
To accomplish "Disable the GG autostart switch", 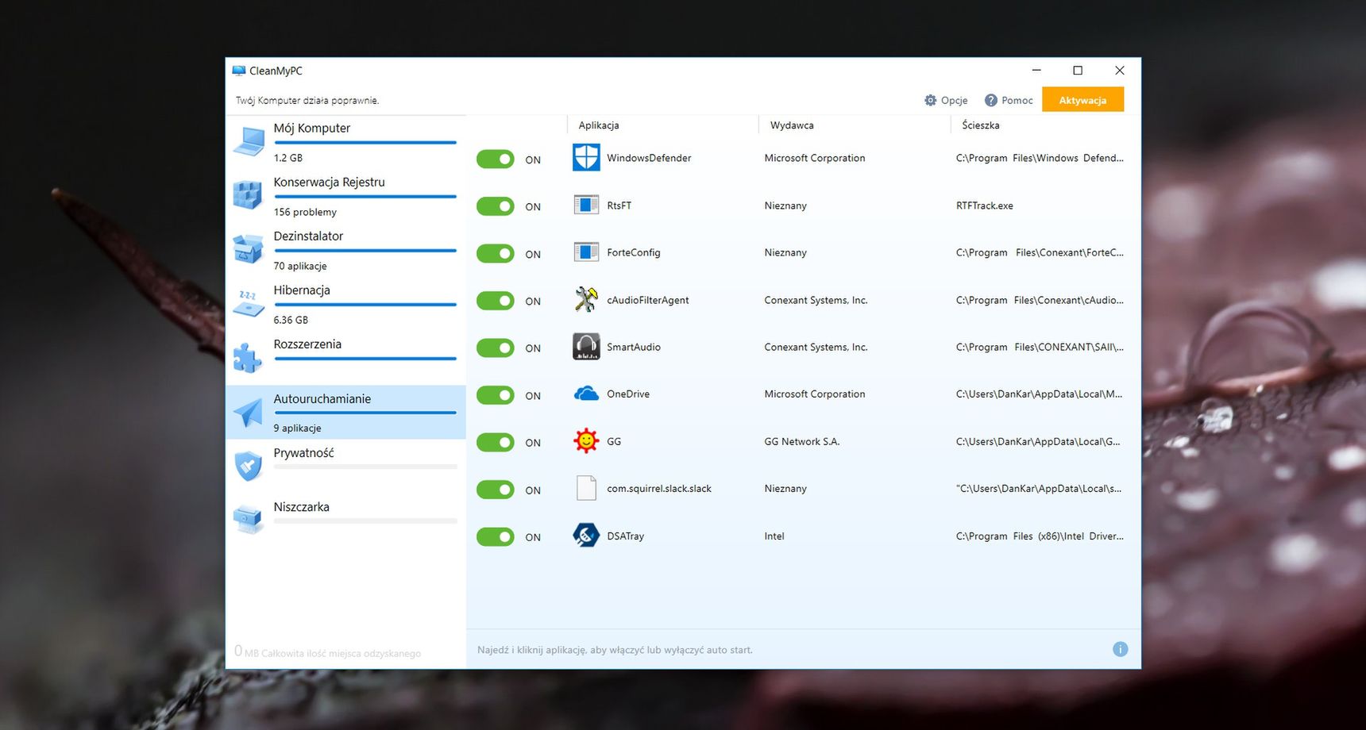I will coord(496,442).
